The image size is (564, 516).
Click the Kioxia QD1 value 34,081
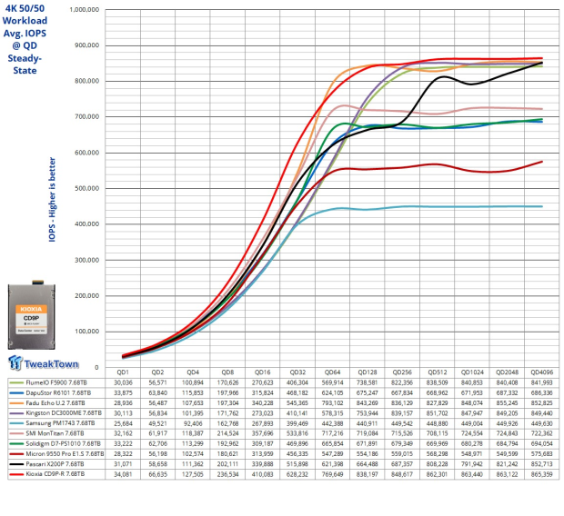point(123,474)
